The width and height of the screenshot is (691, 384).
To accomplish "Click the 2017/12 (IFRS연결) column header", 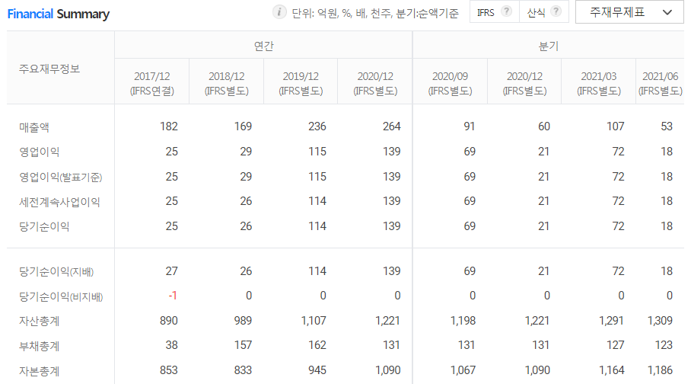I will [x=151, y=83].
